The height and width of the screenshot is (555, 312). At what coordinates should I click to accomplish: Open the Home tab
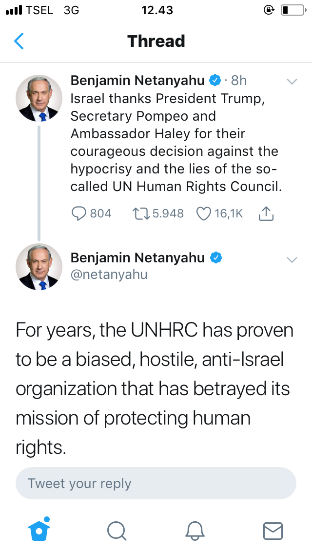coord(39,530)
